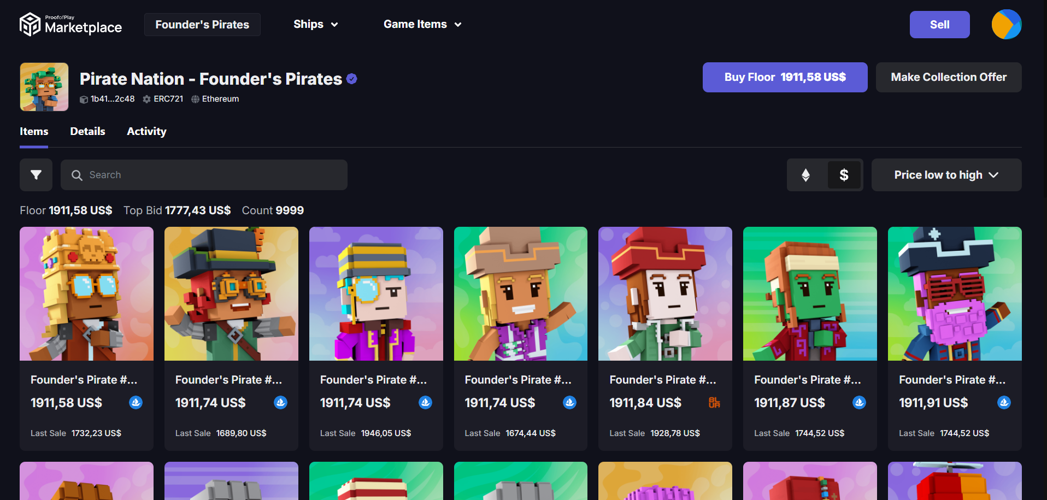Expand the Ships dropdown menu
The width and height of the screenshot is (1047, 500).
point(316,25)
